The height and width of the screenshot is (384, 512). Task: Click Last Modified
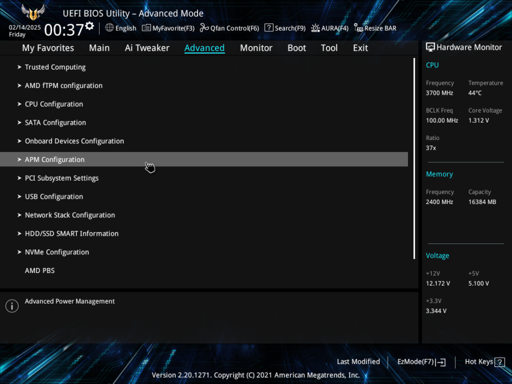(x=358, y=362)
